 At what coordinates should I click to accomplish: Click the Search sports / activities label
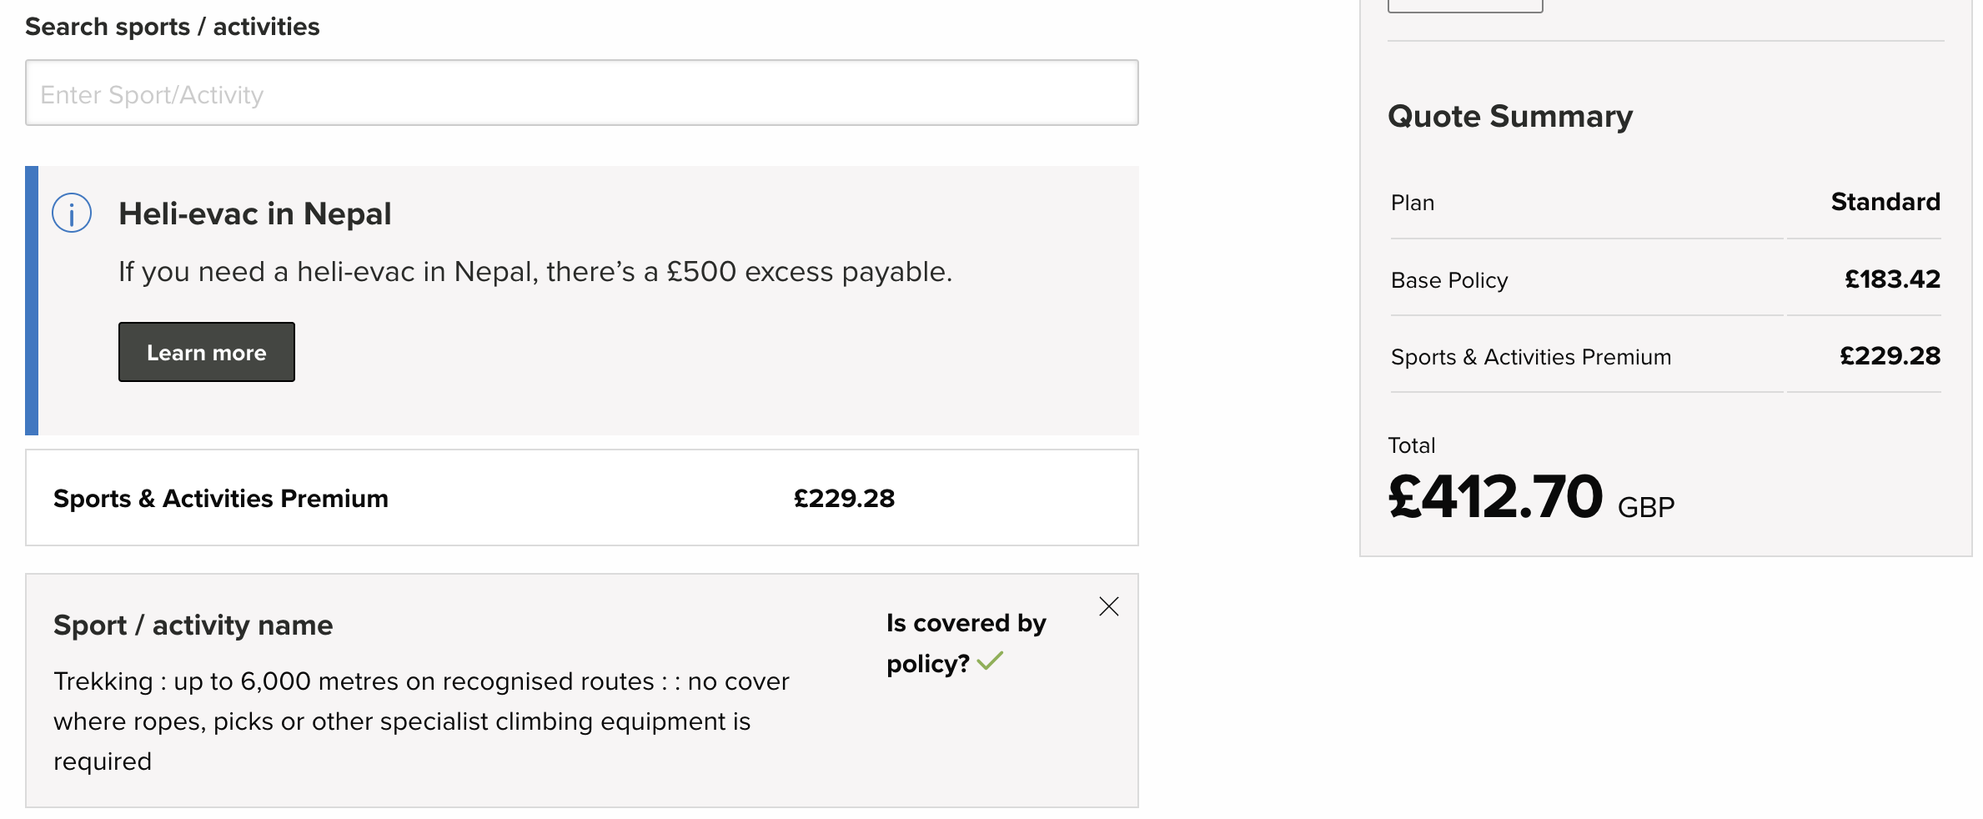point(172,27)
